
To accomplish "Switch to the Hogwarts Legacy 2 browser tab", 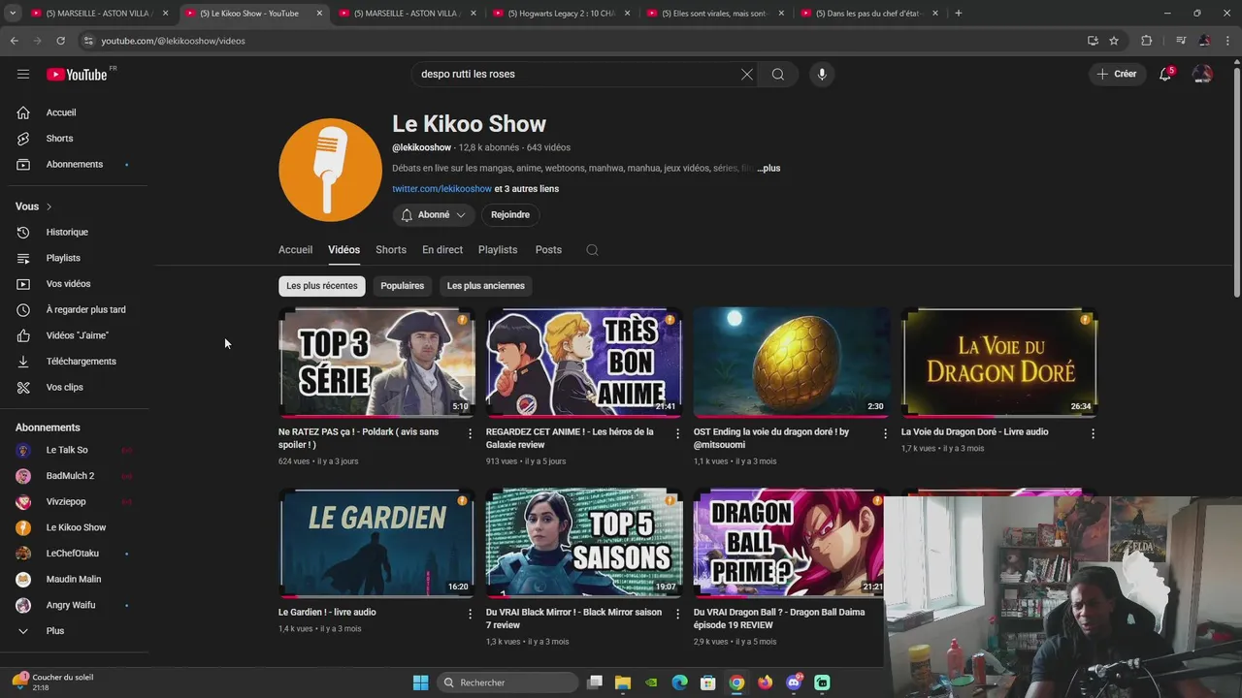I will 563,14.
